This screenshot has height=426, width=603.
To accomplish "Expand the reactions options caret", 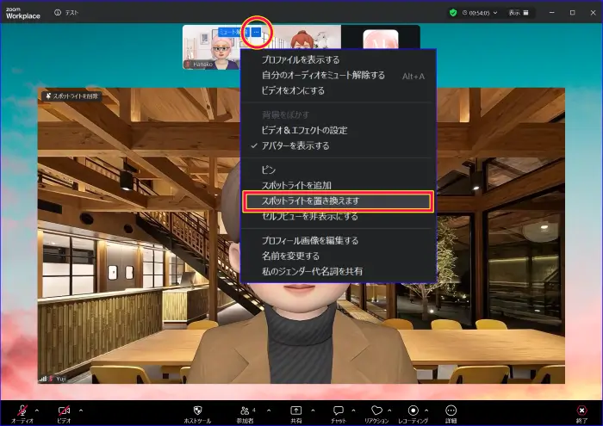I will tap(389, 411).
